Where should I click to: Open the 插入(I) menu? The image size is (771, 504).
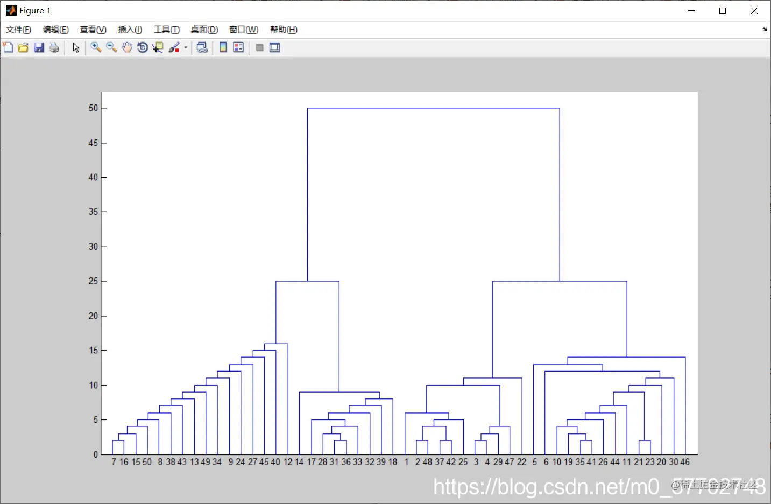130,30
